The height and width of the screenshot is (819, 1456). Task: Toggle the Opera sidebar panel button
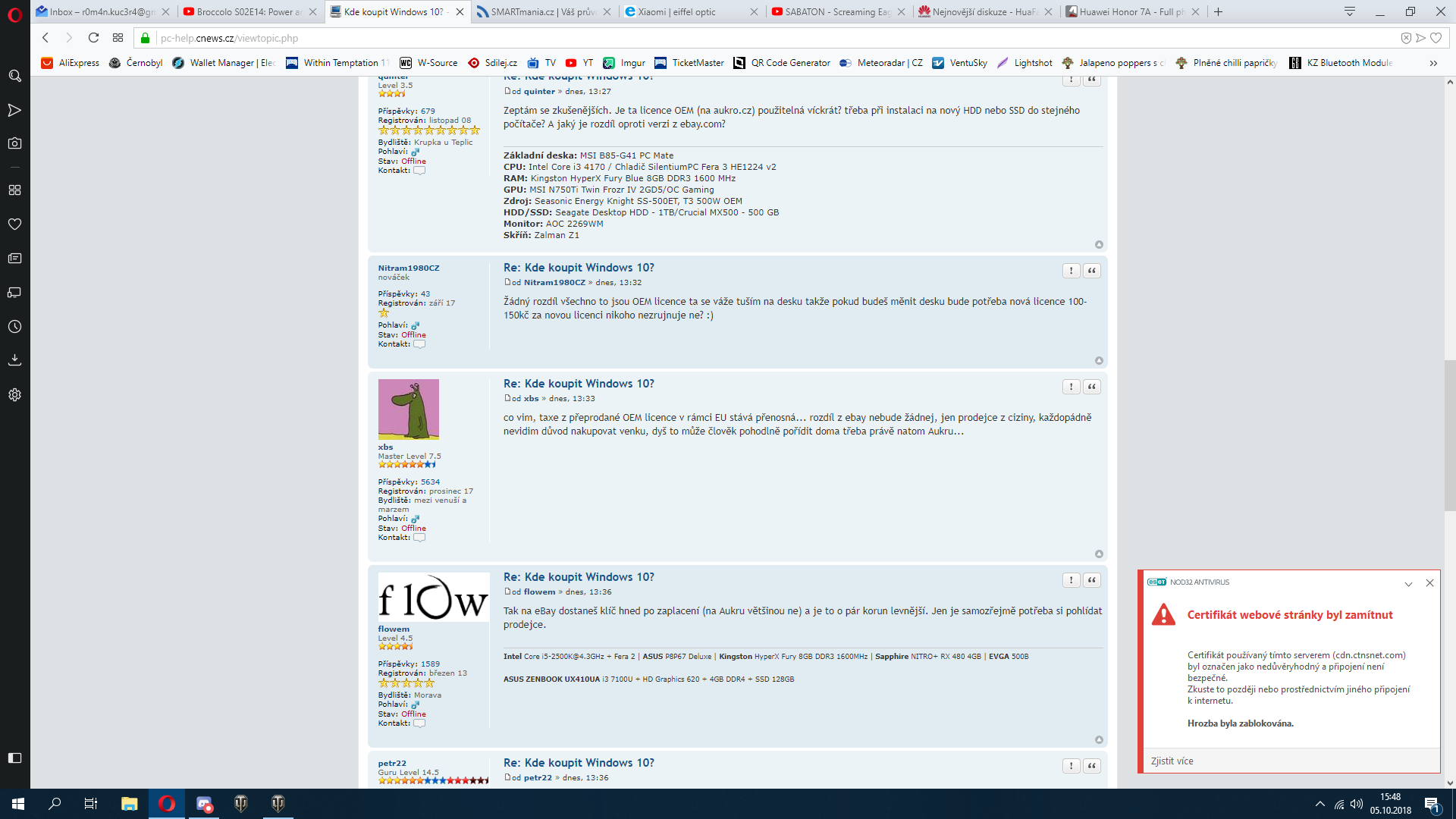14,758
